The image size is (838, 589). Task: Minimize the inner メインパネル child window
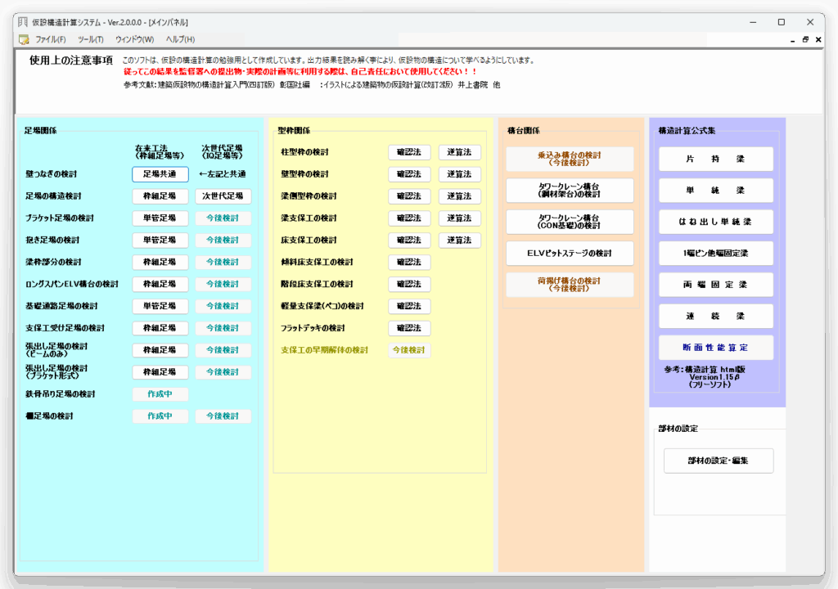pyautogui.click(x=792, y=39)
